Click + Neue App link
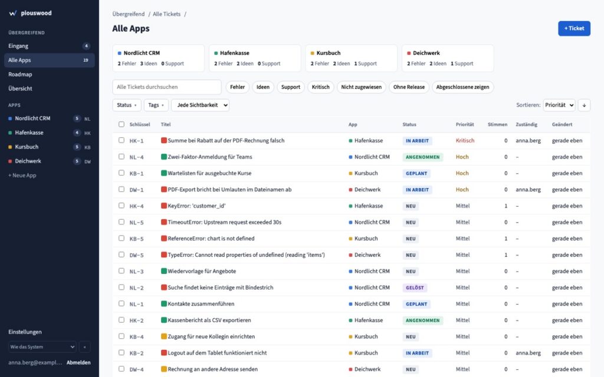 tap(22, 176)
